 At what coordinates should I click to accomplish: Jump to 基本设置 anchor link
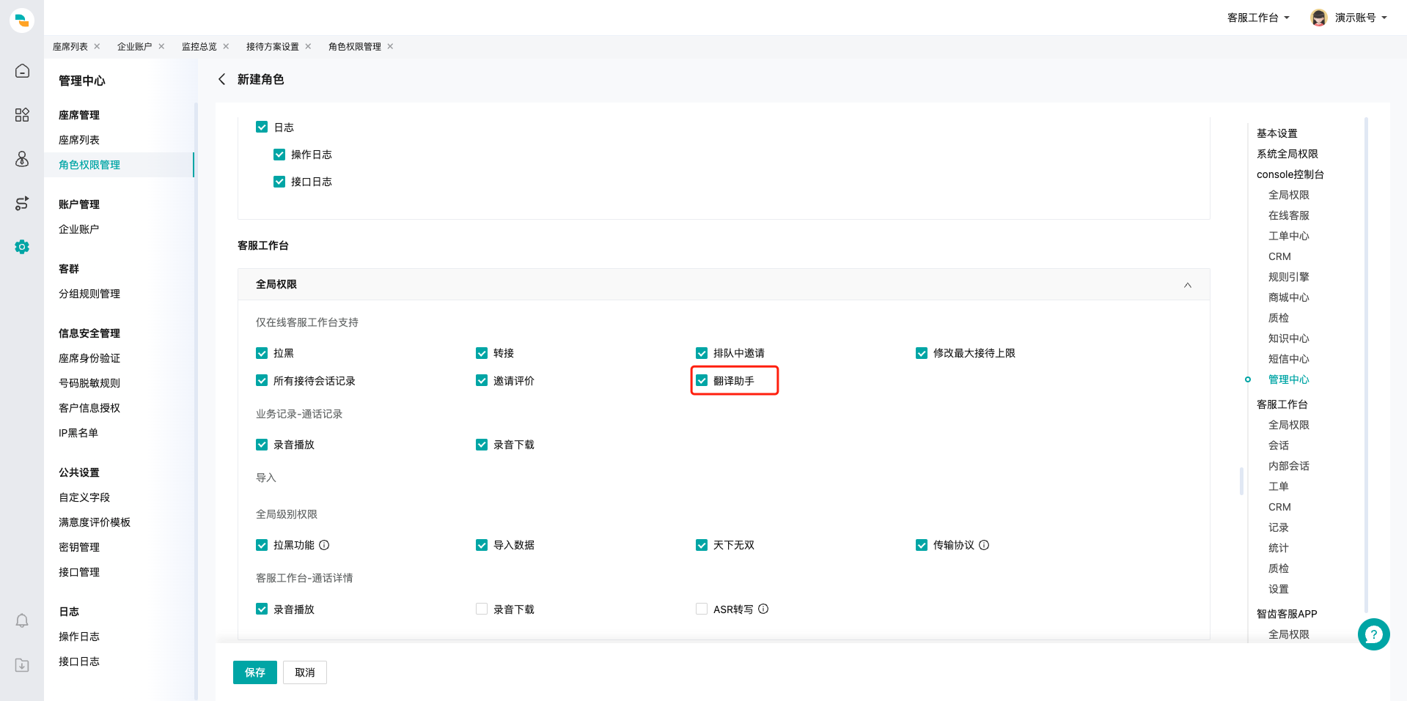pyautogui.click(x=1277, y=133)
